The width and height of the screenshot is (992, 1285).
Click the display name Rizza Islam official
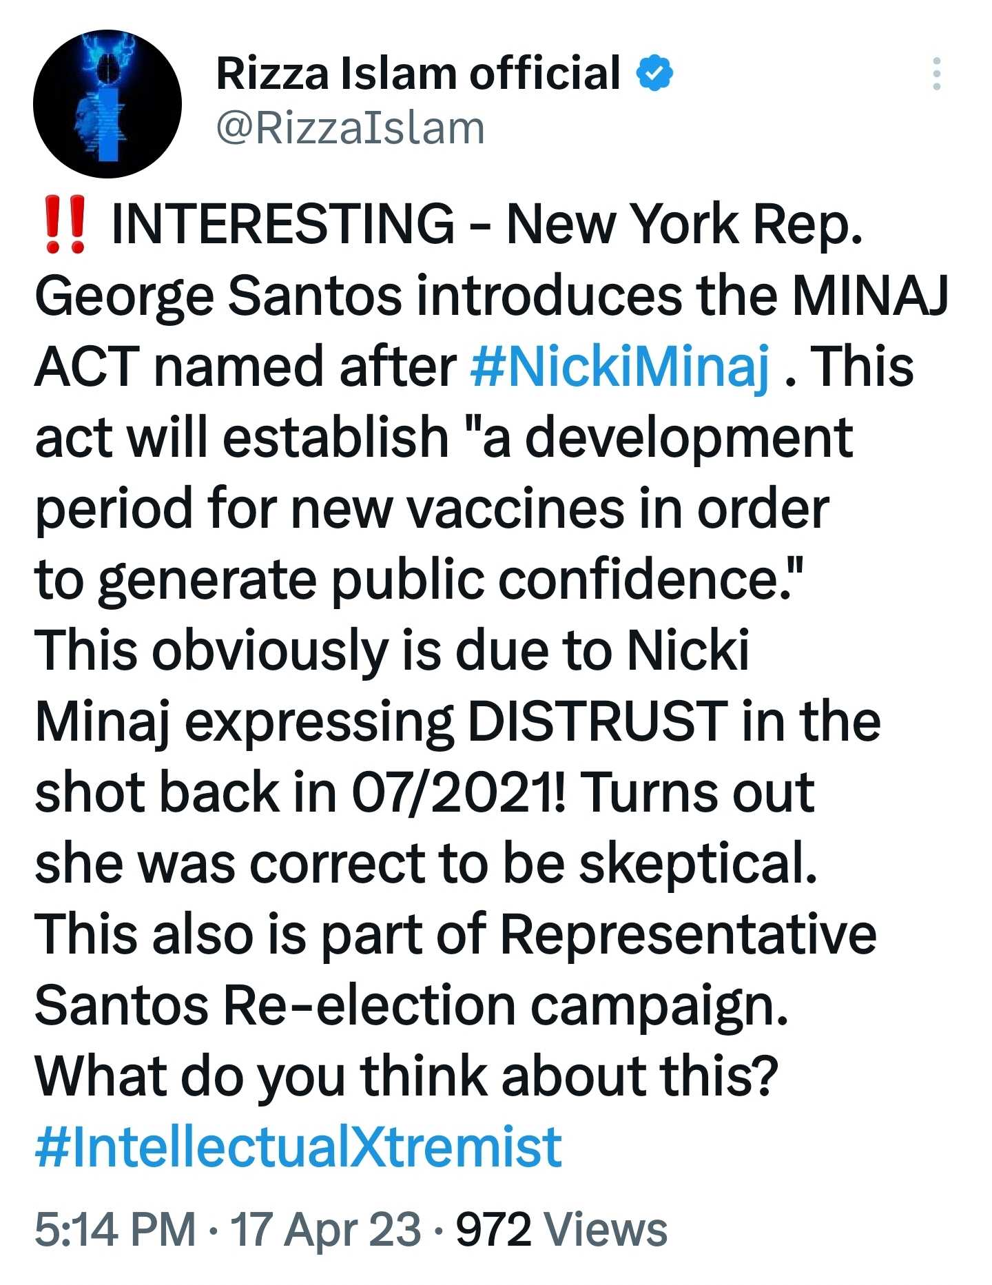[418, 73]
